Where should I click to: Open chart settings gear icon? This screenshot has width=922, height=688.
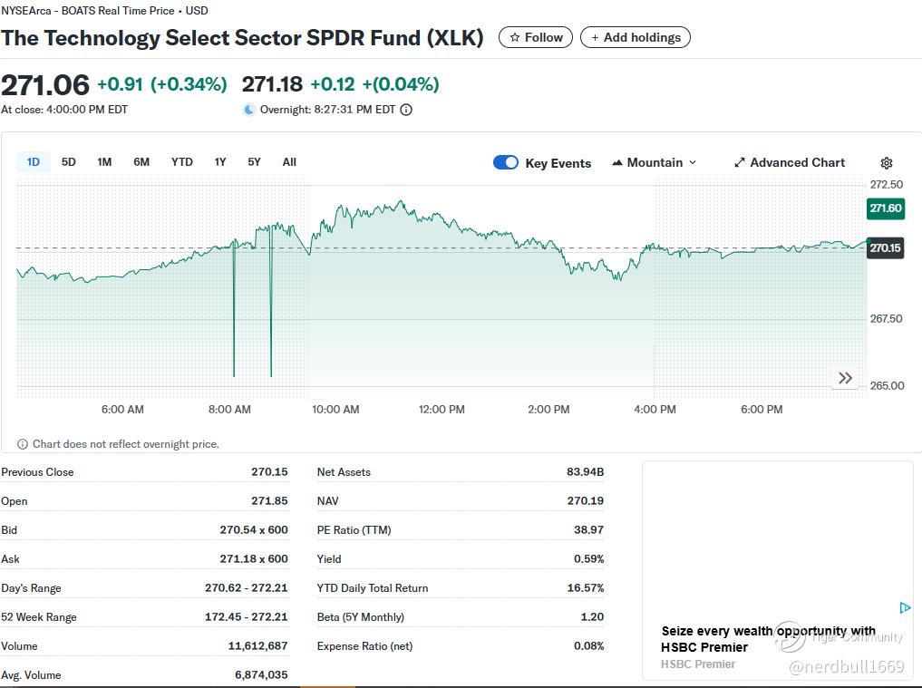point(886,163)
